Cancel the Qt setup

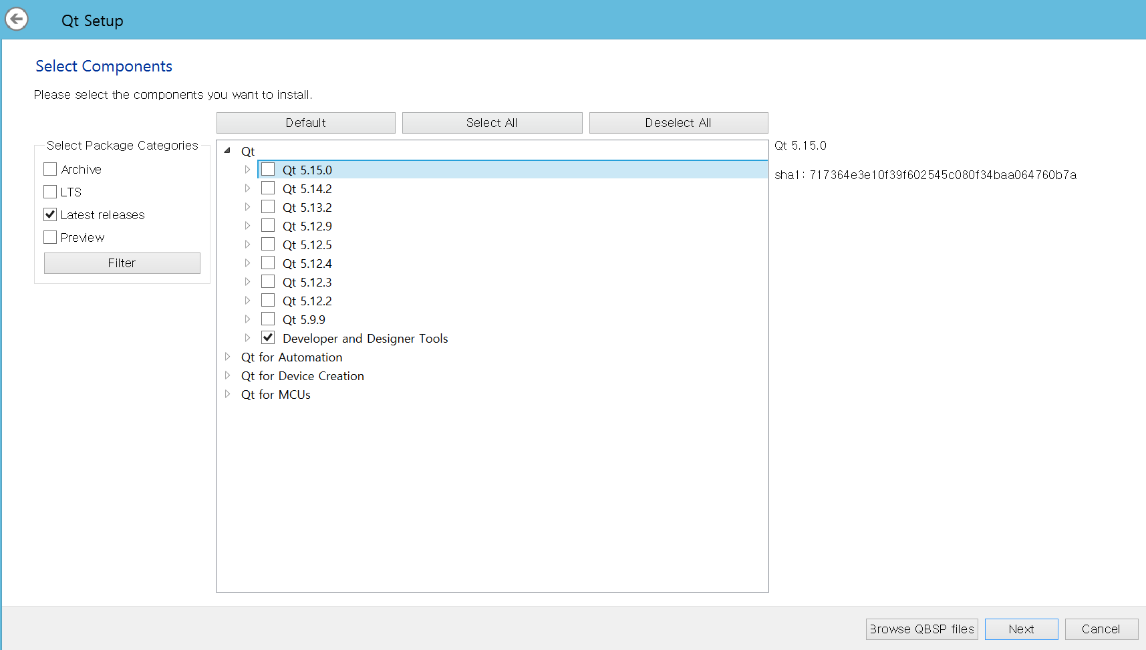(1102, 629)
